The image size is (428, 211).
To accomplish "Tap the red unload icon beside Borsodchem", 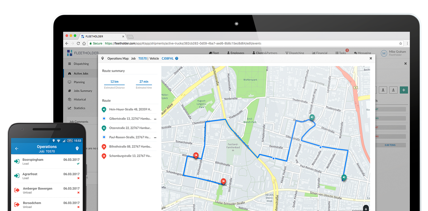I will 17,204.
